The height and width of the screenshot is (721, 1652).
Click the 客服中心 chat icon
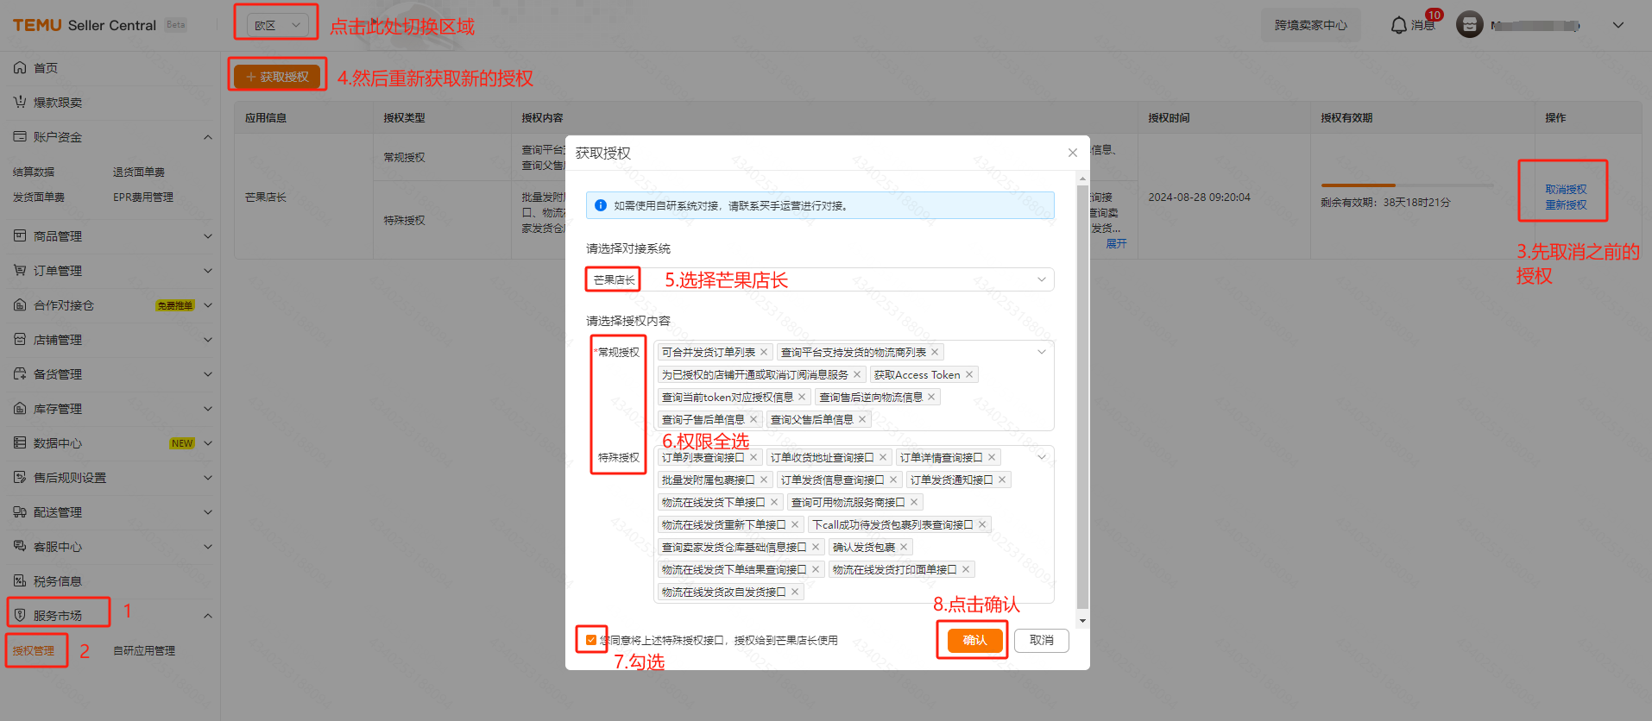pos(20,547)
